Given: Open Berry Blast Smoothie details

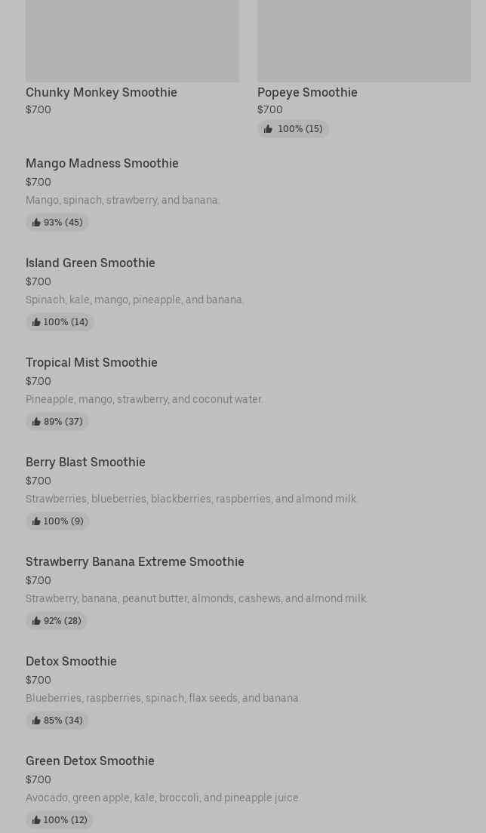Looking at the screenshot, I should tap(85, 462).
